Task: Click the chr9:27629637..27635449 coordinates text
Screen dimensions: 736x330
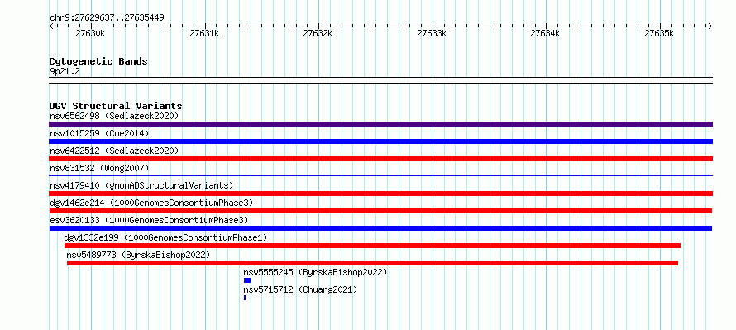Action: pyautogui.click(x=107, y=18)
